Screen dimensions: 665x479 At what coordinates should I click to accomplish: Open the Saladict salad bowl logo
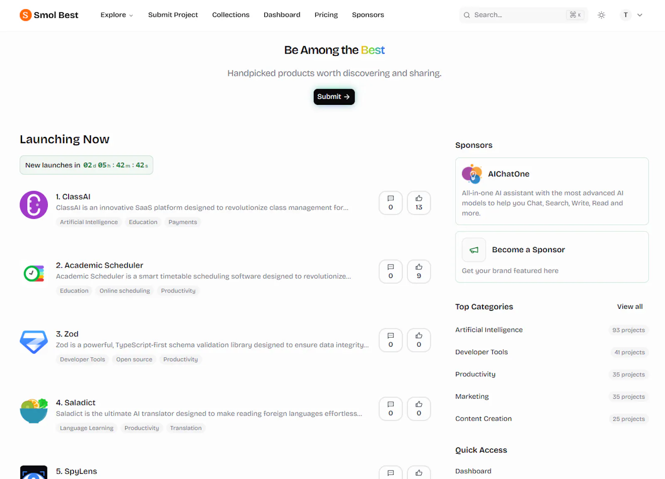tap(34, 411)
